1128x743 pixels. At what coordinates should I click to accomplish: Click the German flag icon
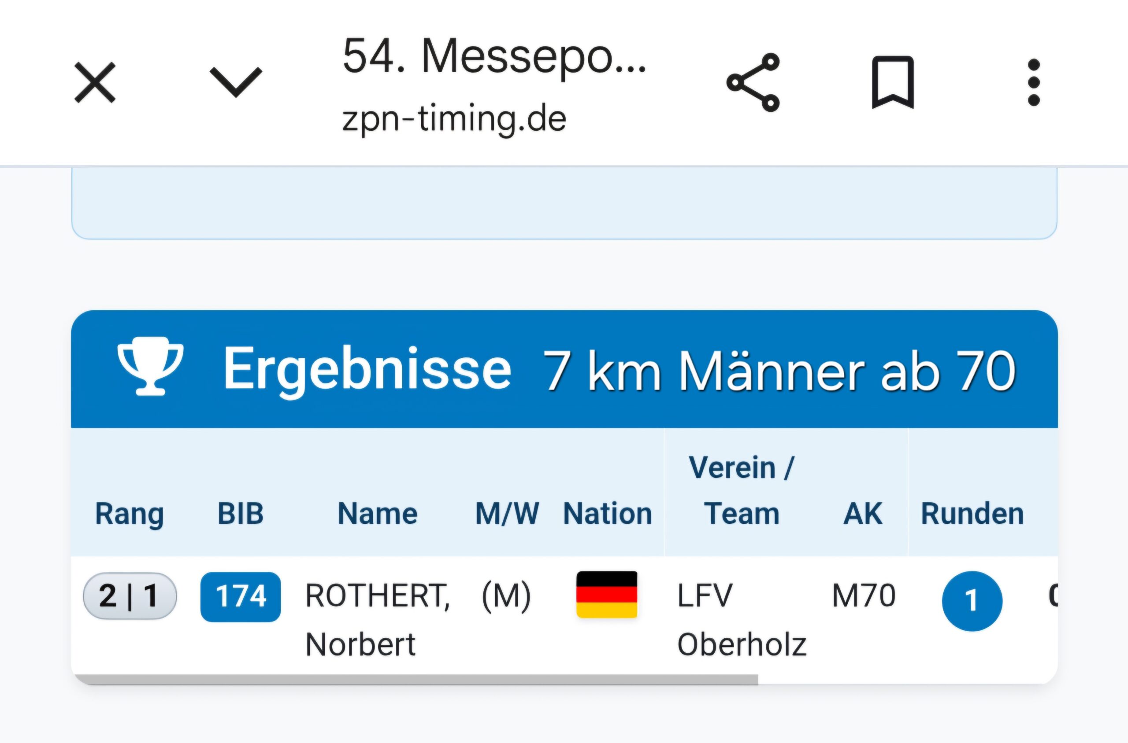tap(607, 595)
